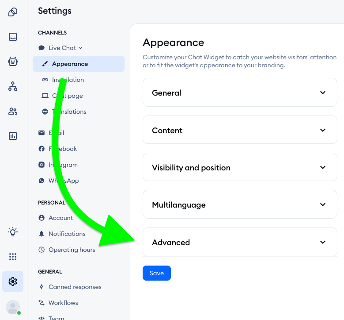
Task: Expand the Multilanguage section
Action: pyautogui.click(x=240, y=204)
